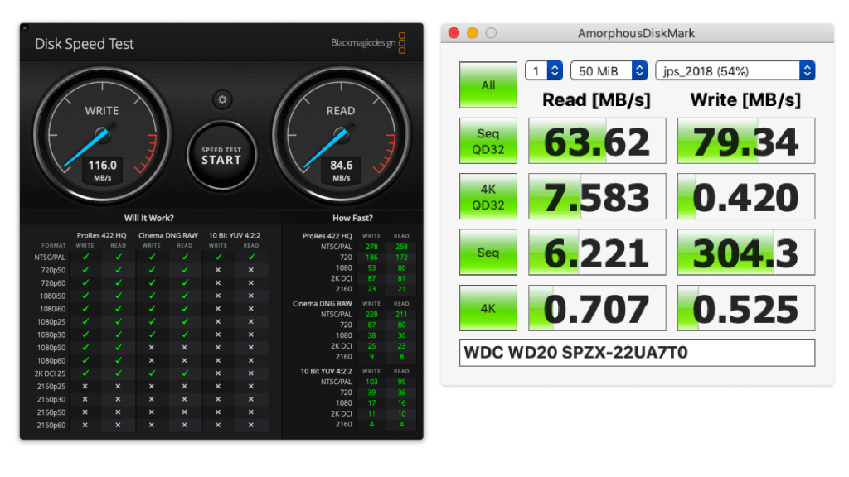The image size is (849, 477).
Task: Click Seq write value 304.3
Action: tap(746, 252)
